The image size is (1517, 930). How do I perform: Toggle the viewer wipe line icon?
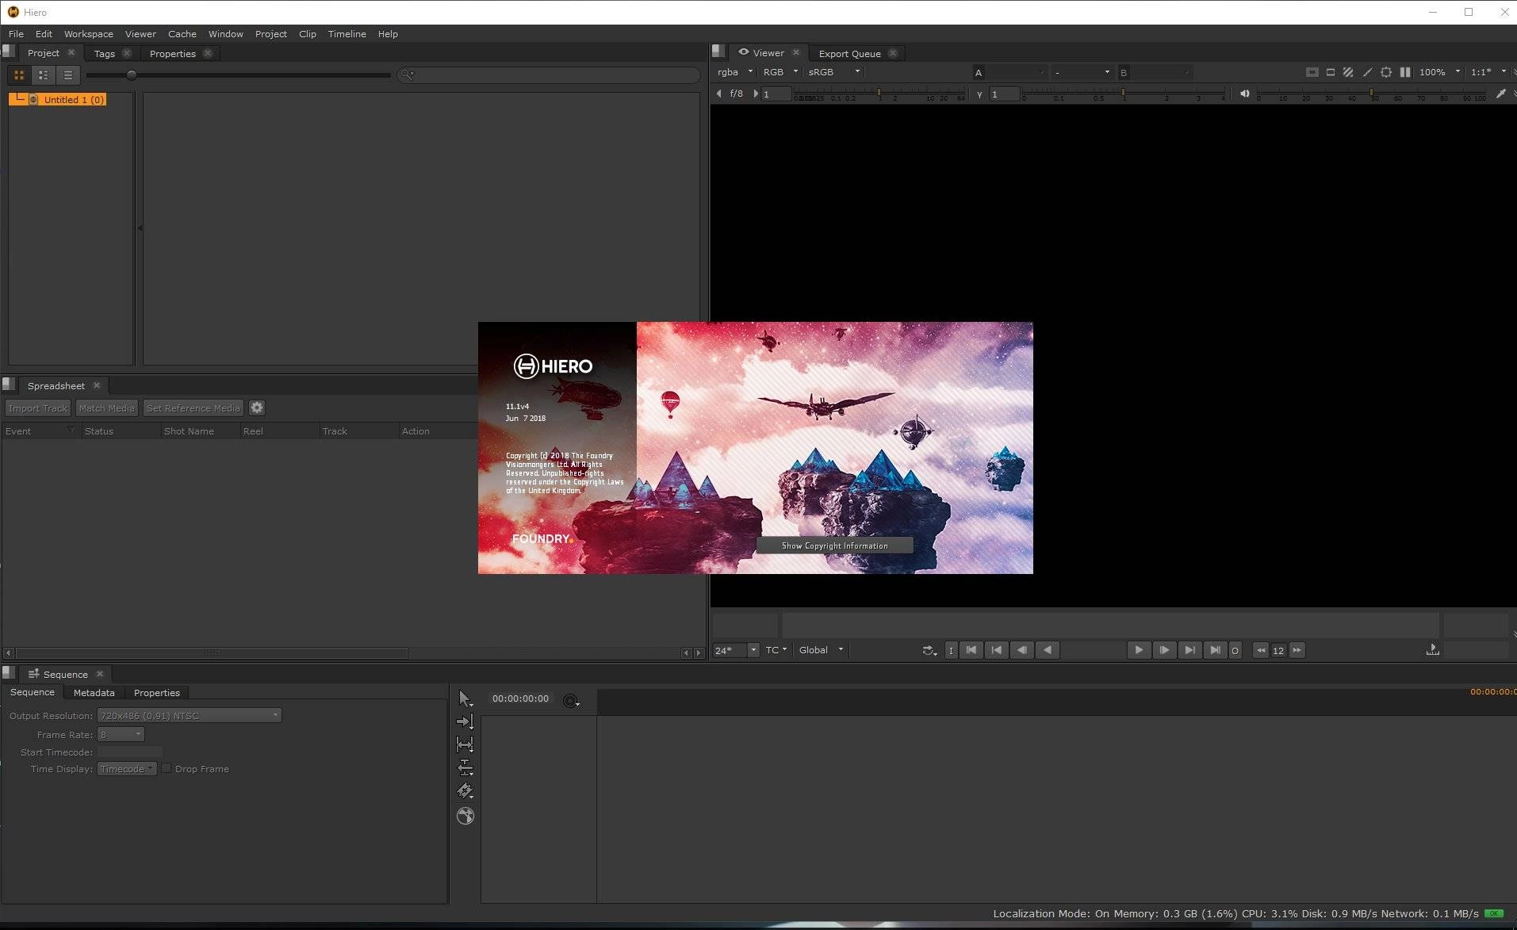coord(1367,72)
